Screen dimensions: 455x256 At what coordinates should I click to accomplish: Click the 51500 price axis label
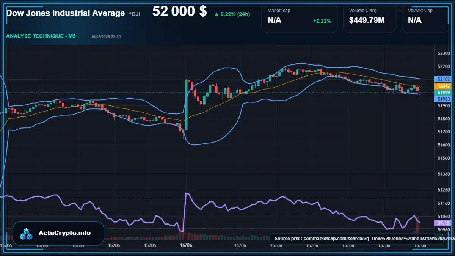(x=443, y=159)
